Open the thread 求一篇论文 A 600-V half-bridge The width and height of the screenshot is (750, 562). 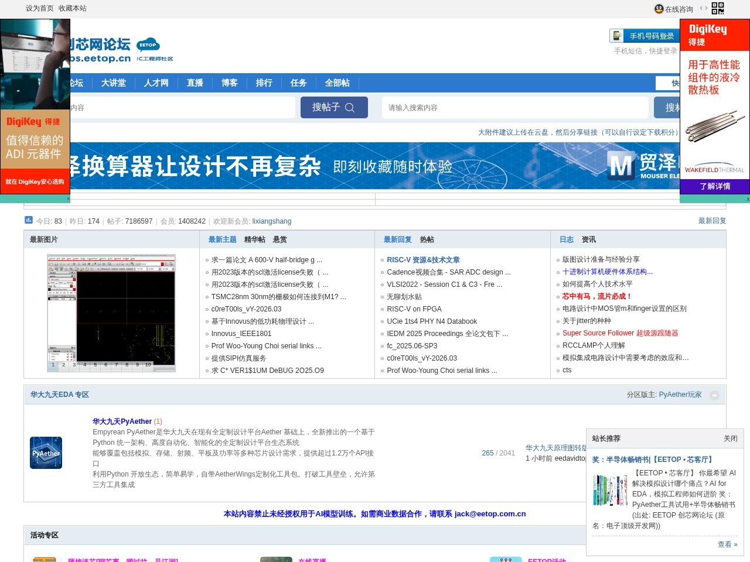coord(267,260)
